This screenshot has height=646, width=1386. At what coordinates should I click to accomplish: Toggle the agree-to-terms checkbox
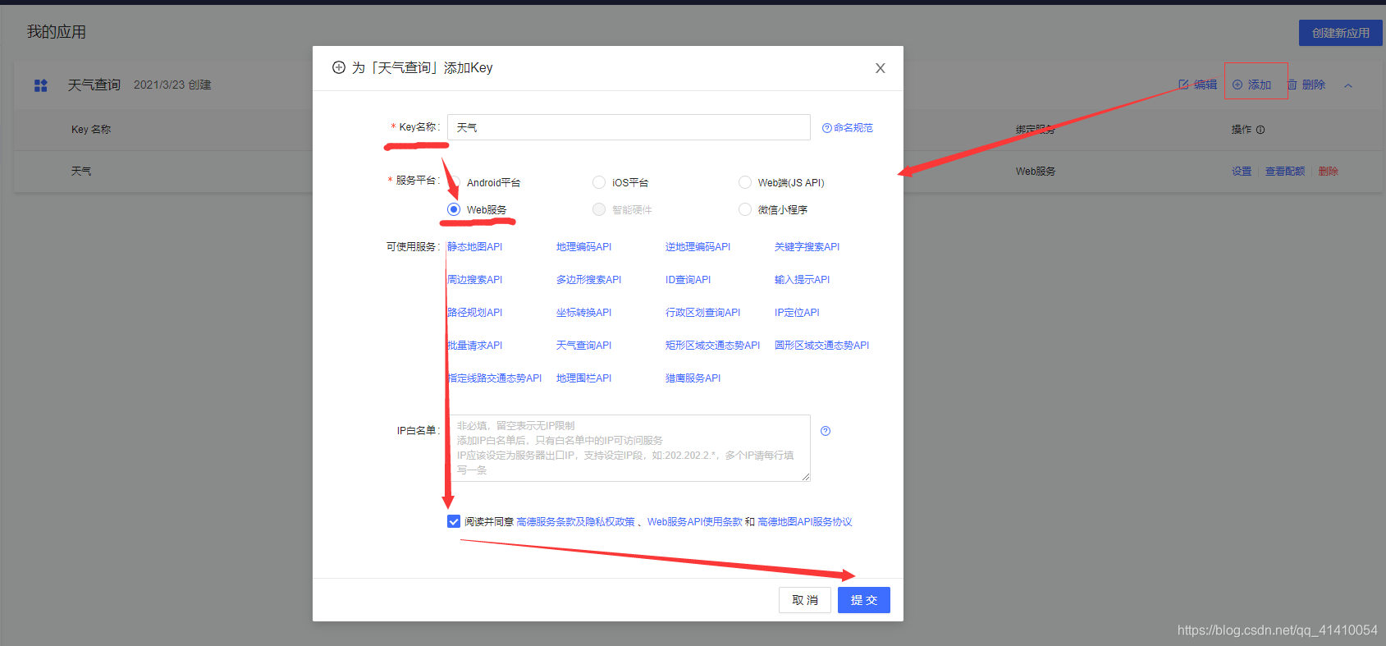(x=454, y=521)
